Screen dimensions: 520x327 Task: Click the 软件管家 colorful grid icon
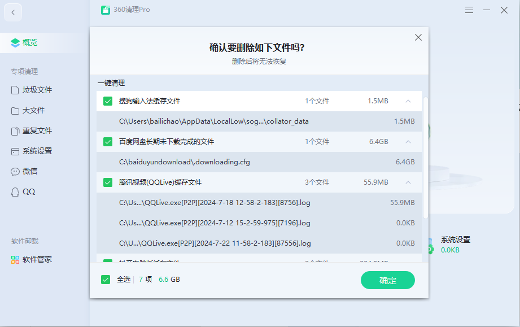(x=15, y=260)
